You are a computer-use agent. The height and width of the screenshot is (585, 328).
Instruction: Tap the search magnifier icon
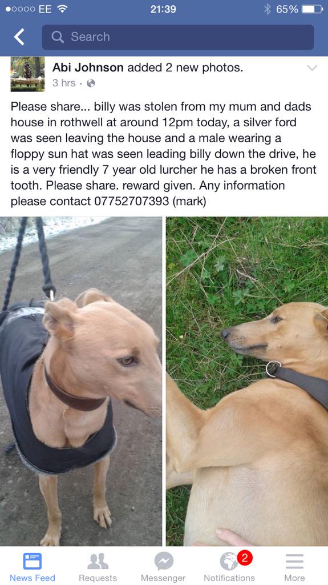[x=58, y=37]
